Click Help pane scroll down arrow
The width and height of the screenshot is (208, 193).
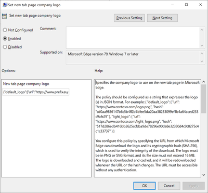point(204,175)
